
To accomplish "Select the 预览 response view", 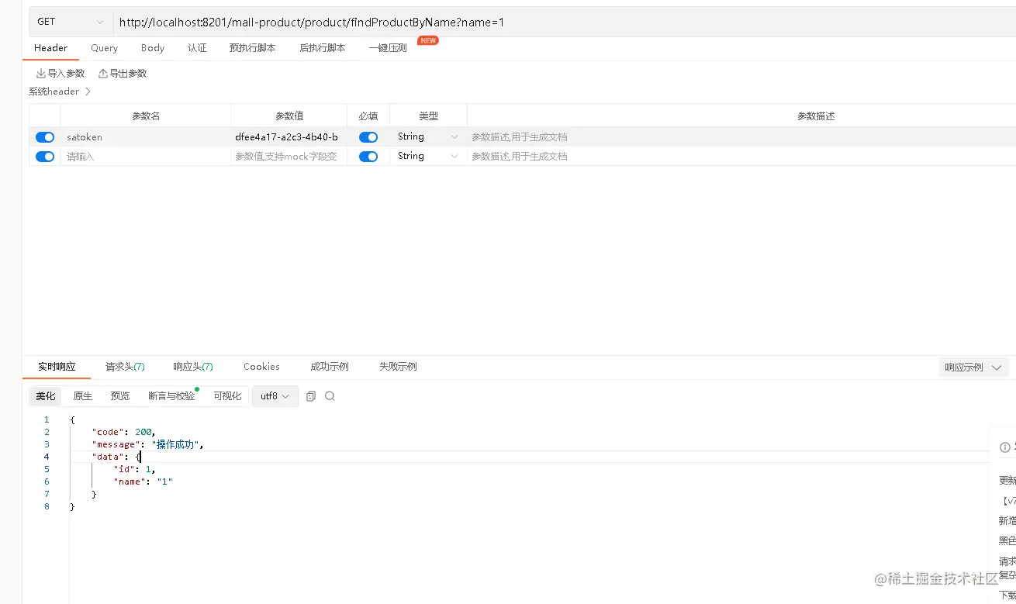I will (120, 396).
